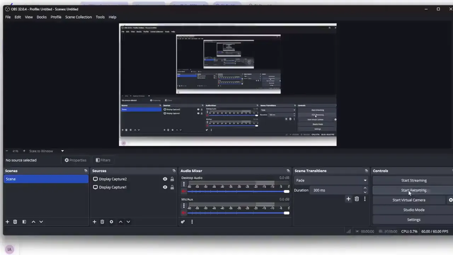453x255 pixels.
Task: Select the Display Capture2 source row
Action: click(133, 179)
